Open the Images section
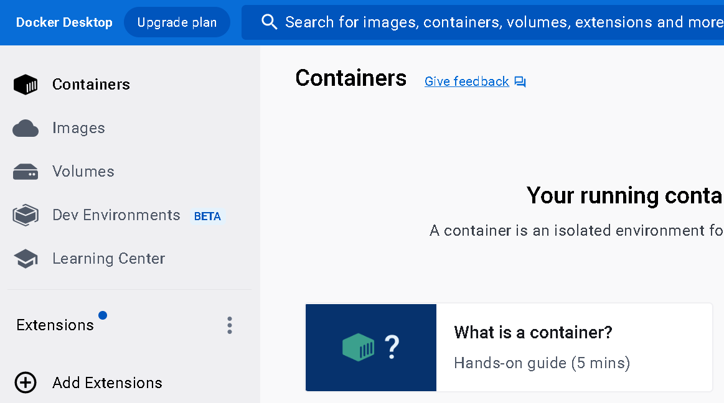The width and height of the screenshot is (724, 403). [x=78, y=128]
